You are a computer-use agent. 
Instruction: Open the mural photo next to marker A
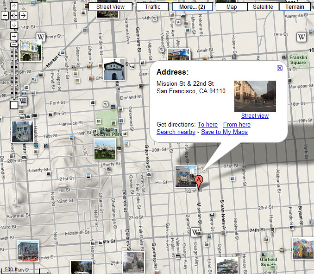coord(186,176)
